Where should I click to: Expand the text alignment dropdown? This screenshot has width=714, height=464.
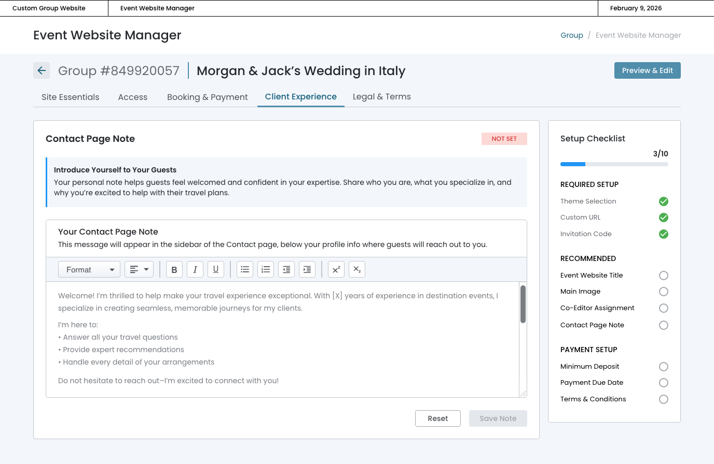click(139, 269)
